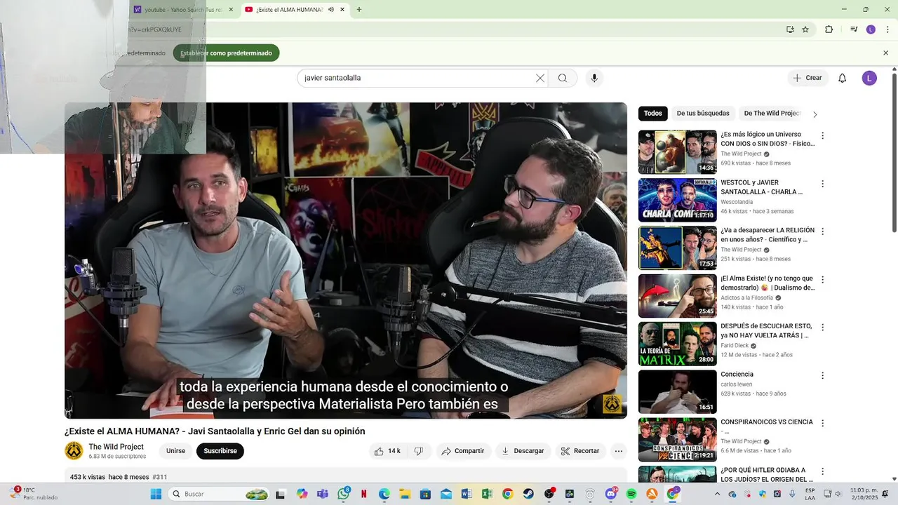Select the De The Wild Project filter chip
The width and height of the screenshot is (898, 505).
(x=772, y=114)
